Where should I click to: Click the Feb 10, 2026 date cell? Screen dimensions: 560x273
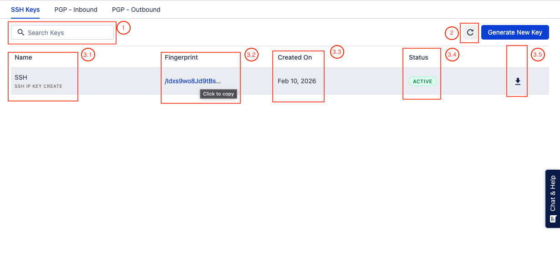[x=297, y=81]
